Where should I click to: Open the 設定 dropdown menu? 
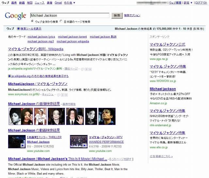pyautogui.click(x=188, y=3)
